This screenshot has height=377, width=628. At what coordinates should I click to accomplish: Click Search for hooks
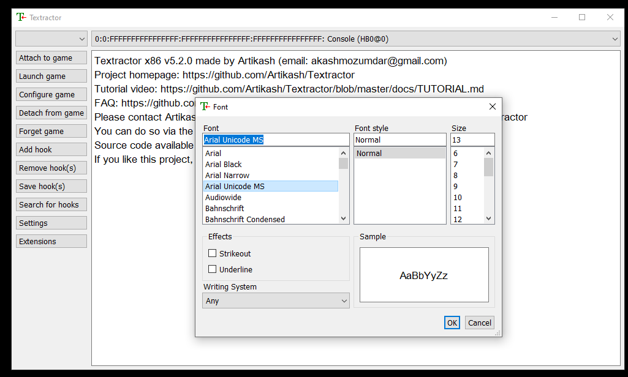click(x=51, y=204)
